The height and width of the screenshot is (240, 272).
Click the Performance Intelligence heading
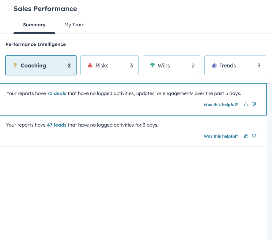pos(36,44)
